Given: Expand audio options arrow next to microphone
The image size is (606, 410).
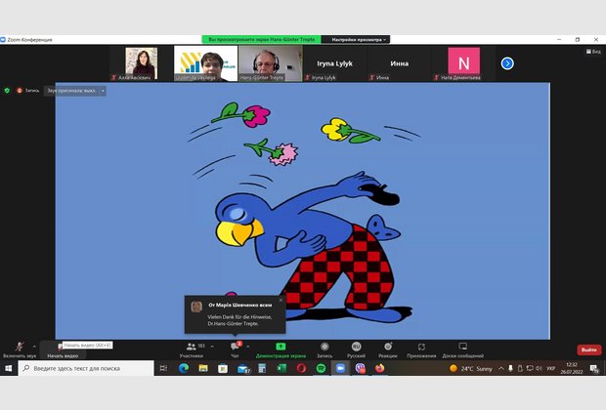Looking at the screenshot, I should point(35,346).
